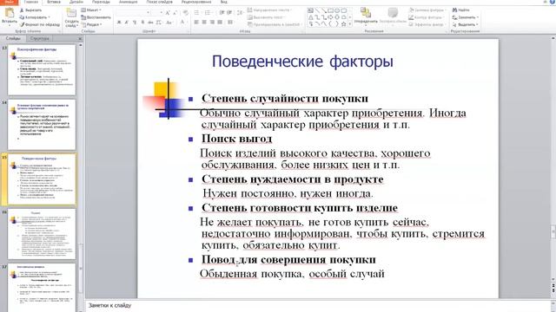Open the font name combo box
Image resolution: width=556 pixels, height=312 pixels.
click(133, 13)
